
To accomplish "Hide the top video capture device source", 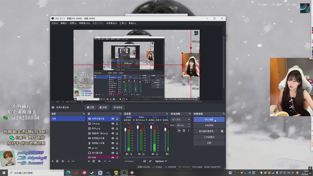I will 113,119.
